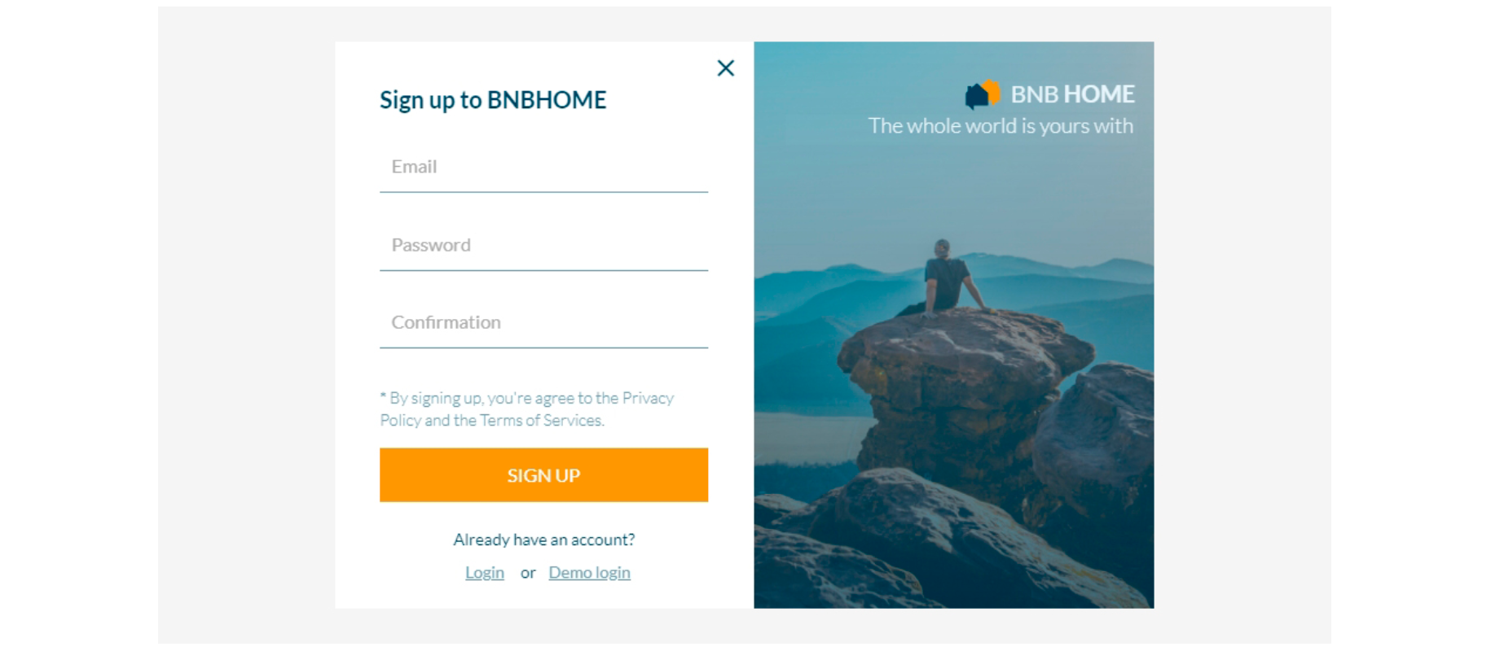The width and height of the screenshot is (1491, 651).
Task: Click the Sign up to BNBHOME heading
Action: pyautogui.click(x=493, y=100)
